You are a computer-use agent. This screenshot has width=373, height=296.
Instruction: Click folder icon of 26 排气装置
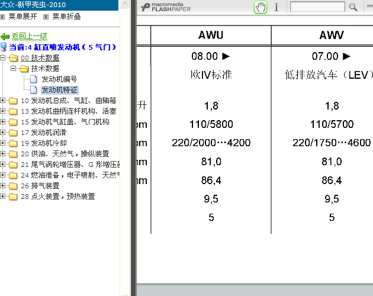13,186
